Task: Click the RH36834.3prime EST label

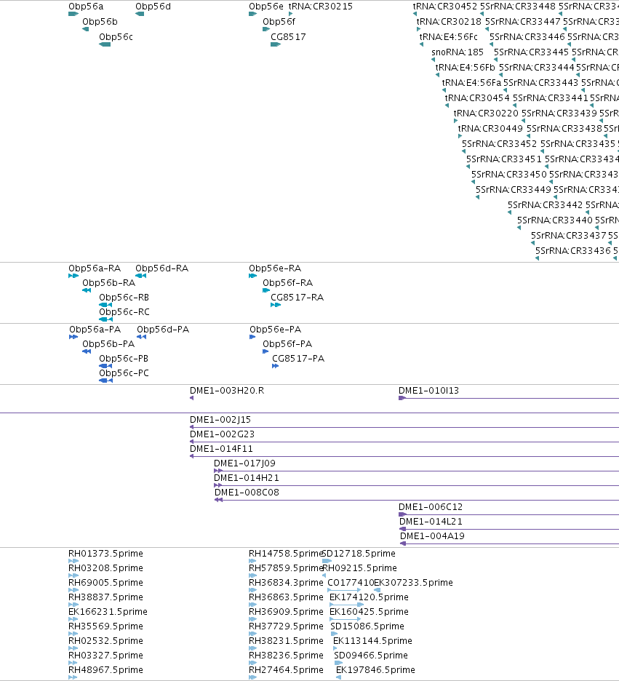Action: click(286, 583)
